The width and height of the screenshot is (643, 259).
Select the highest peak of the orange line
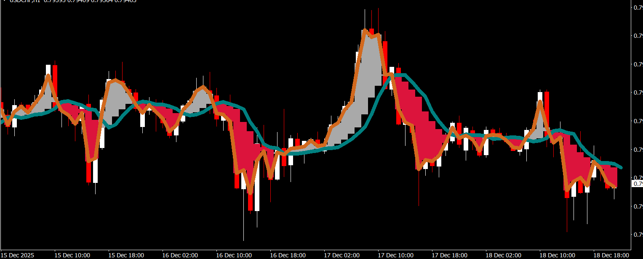pyautogui.click(x=364, y=30)
